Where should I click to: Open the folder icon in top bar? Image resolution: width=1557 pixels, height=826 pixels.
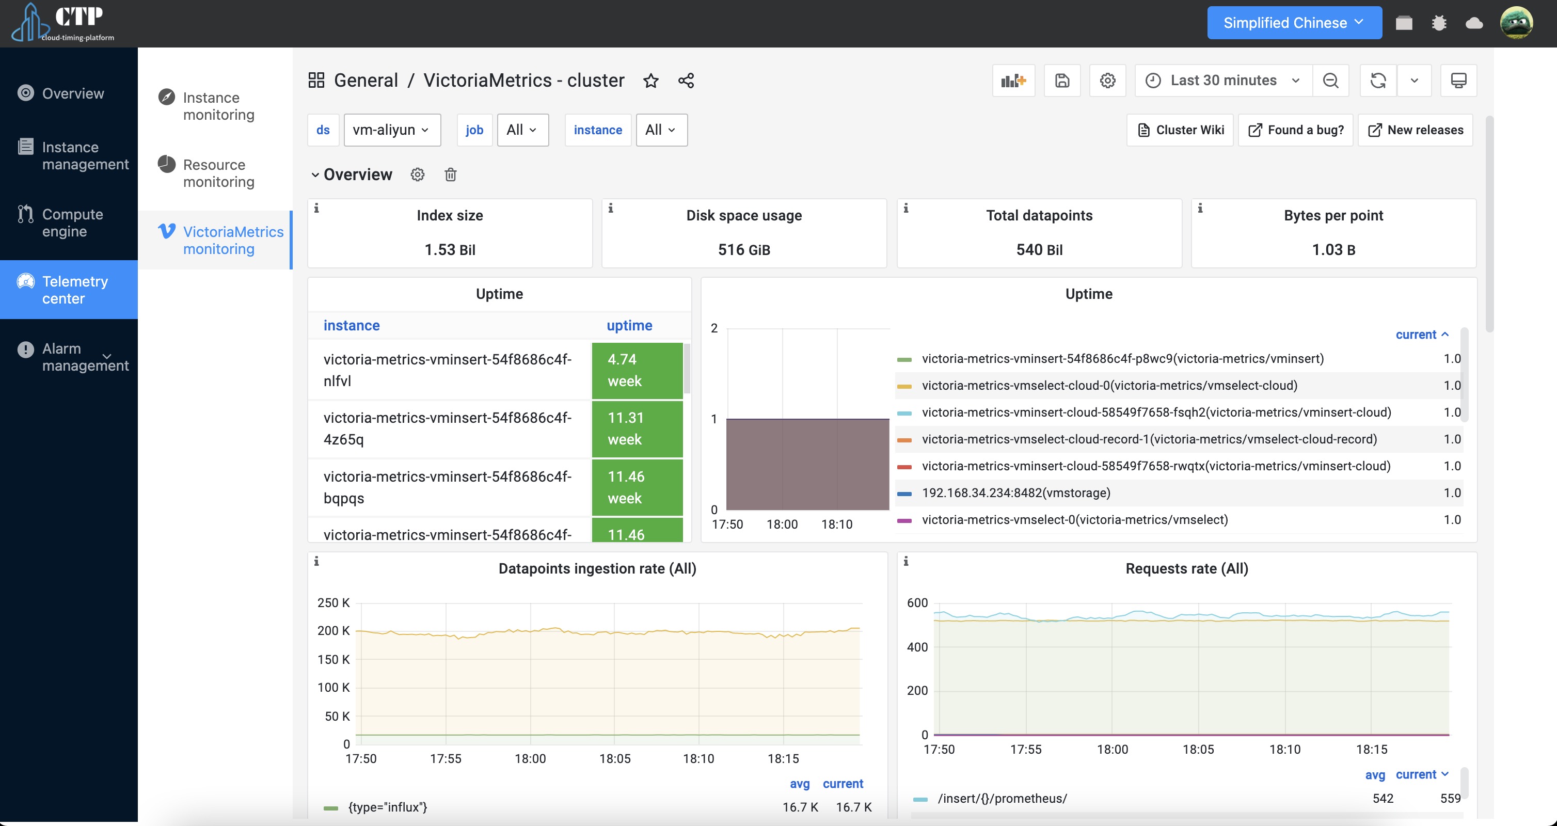[x=1404, y=23]
